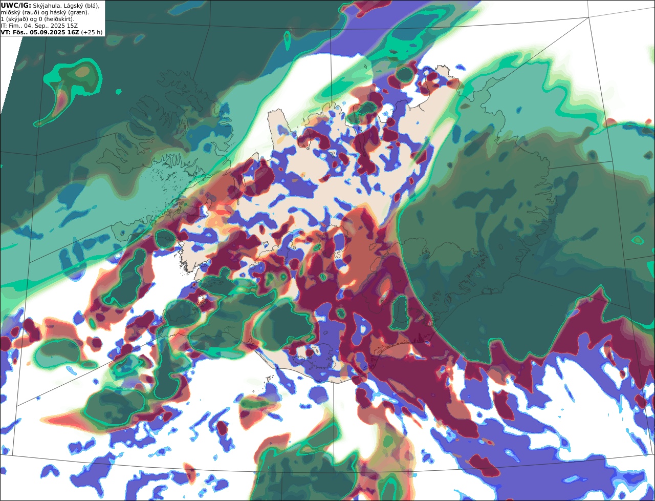Click the 'Skýjahula. Lágský (blá),' legend text
Image resolution: width=655 pixels, height=501 pixels.
[66, 6]
